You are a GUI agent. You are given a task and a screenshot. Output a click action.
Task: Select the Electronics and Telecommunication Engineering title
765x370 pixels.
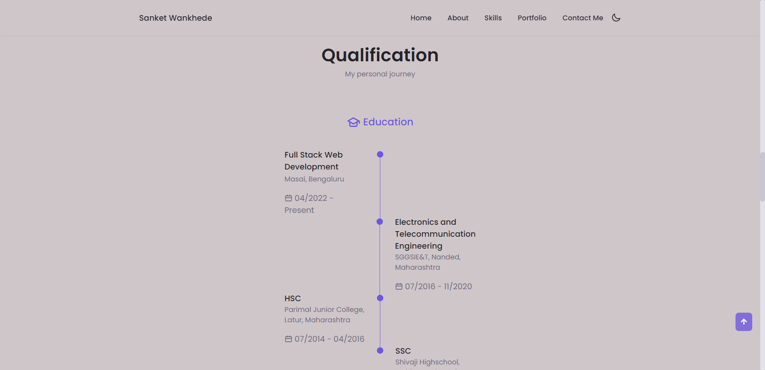(x=435, y=234)
